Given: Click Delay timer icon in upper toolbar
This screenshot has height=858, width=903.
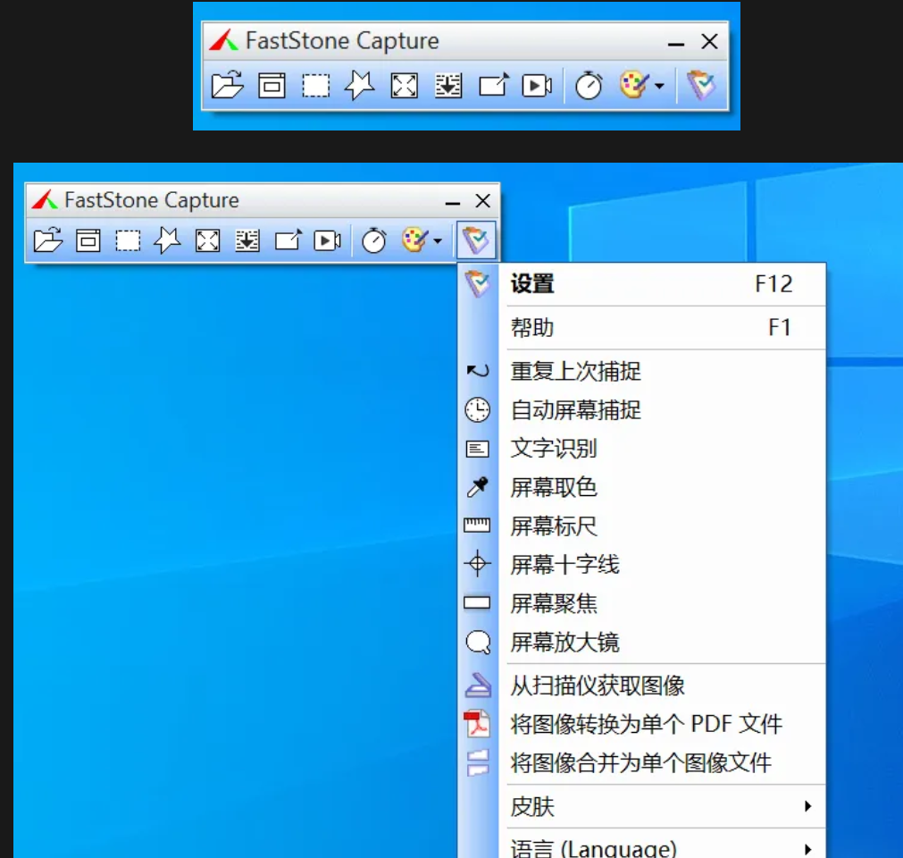Looking at the screenshot, I should tap(589, 85).
